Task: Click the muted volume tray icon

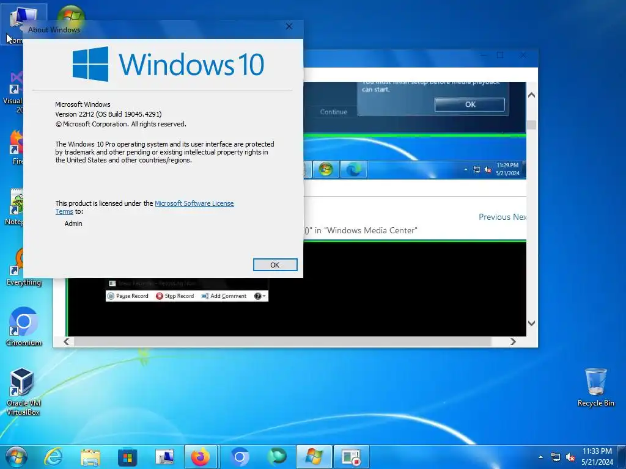Action: (570, 457)
